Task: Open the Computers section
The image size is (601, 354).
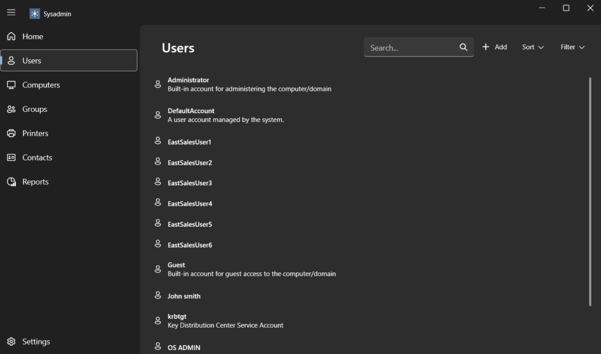Action: click(41, 85)
